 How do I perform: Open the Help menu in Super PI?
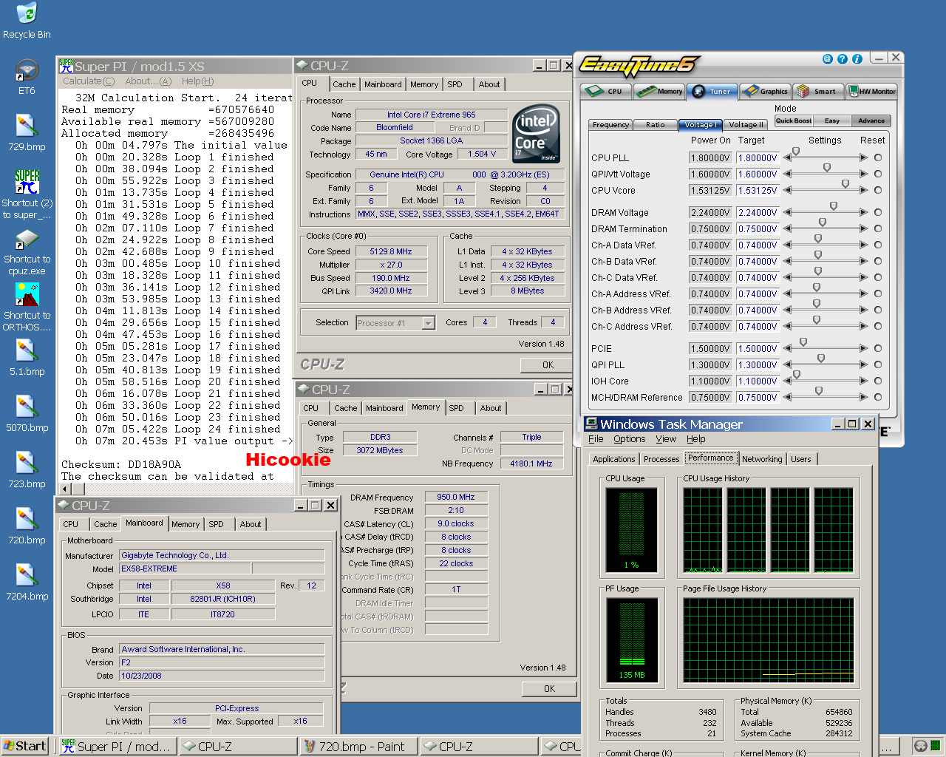click(x=197, y=81)
